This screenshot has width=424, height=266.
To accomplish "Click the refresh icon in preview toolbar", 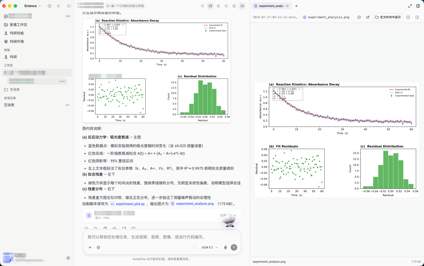I will click(359, 17).
